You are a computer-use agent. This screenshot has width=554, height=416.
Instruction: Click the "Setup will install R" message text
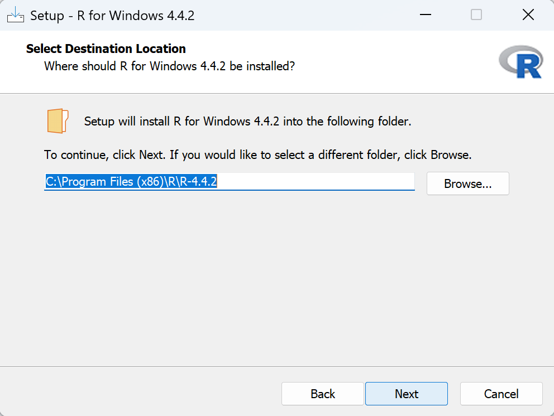coord(247,121)
